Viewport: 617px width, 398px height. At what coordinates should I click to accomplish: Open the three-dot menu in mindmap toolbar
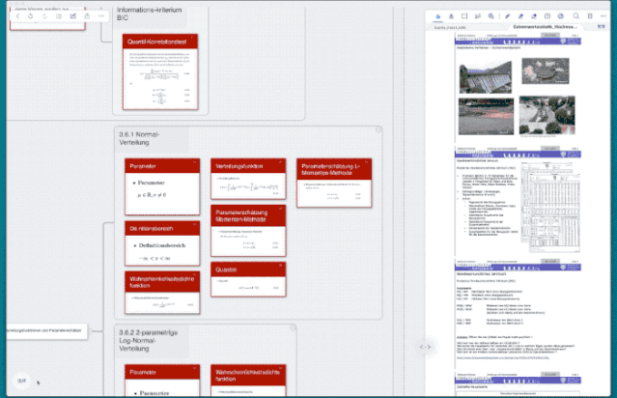[x=101, y=16]
